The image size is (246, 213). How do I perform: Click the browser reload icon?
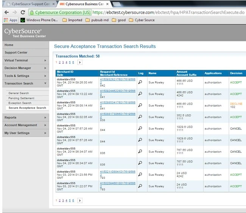click(23, 12)
